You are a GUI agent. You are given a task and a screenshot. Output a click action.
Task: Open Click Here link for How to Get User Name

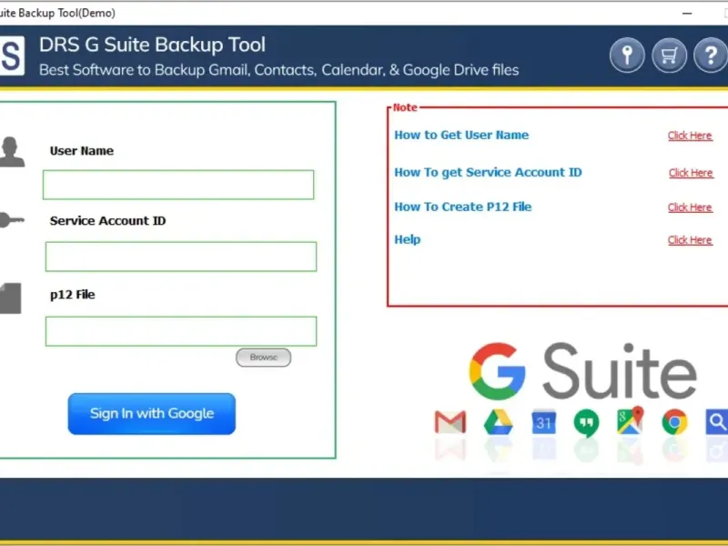click(x=690, y=136)
